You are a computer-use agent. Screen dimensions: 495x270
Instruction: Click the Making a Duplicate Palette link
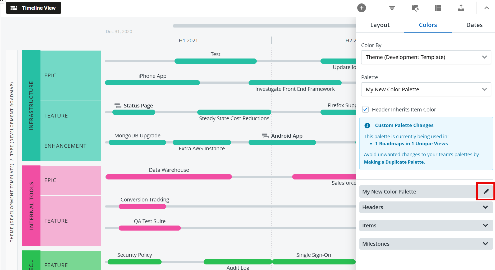pyautogui.click(x=394, y=162)
